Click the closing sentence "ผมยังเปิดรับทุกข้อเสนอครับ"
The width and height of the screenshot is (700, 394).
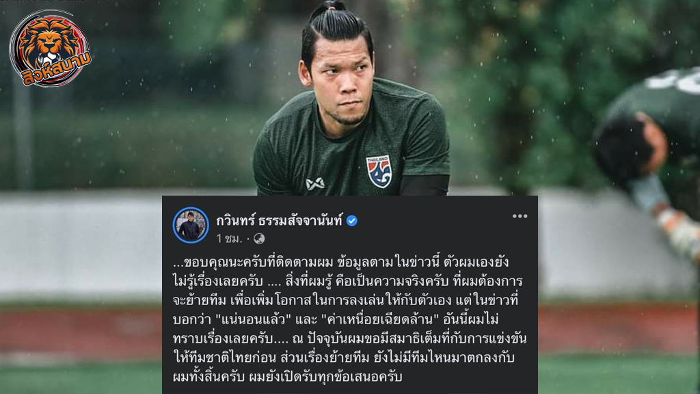pos(325,377)
